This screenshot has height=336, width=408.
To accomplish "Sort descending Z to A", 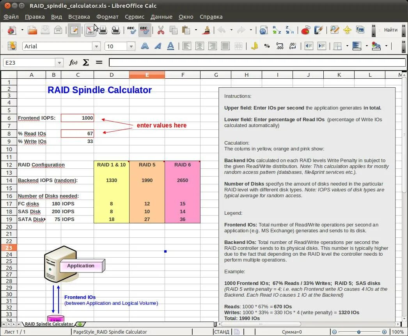I will click(289, 30).
